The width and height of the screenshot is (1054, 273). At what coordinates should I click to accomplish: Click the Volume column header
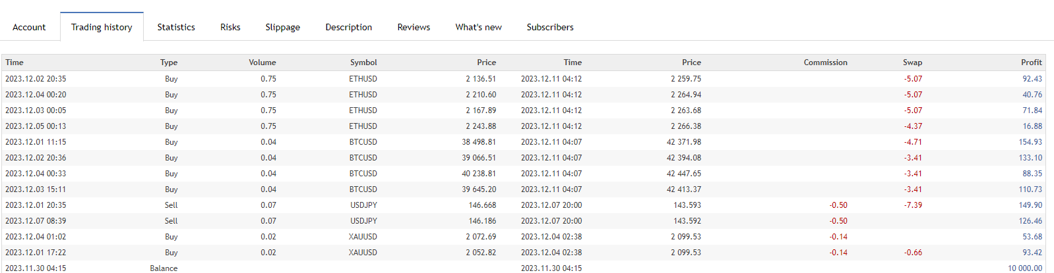[263, 62]
